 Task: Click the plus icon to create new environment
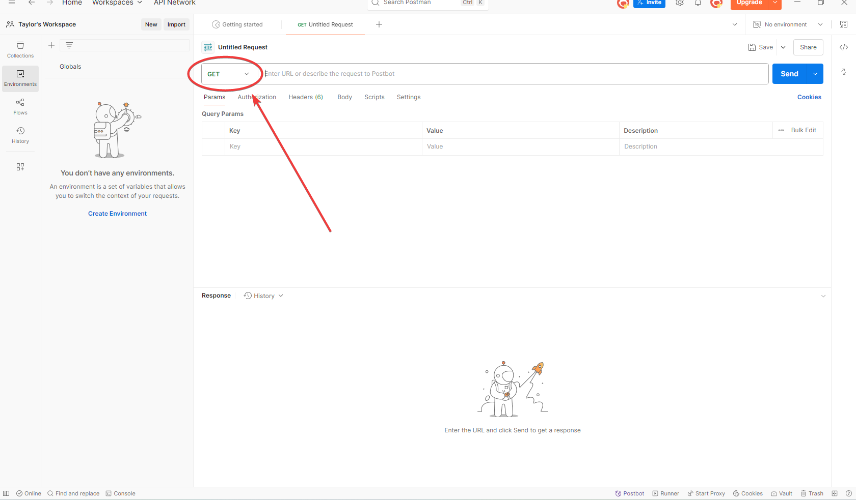tap(51, 45)
